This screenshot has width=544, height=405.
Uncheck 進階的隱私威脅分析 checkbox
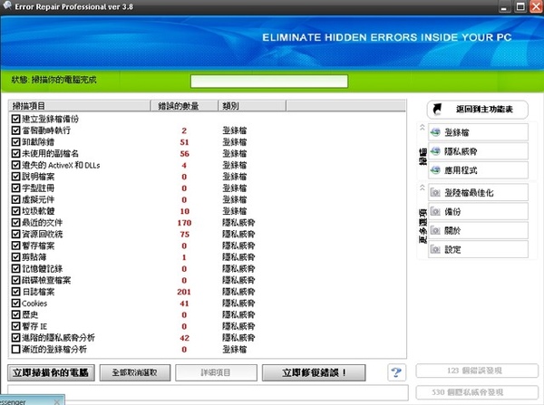[x=15, y=337]
